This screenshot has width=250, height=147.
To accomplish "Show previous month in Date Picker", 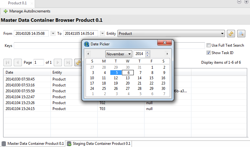I will coord(88,54).
